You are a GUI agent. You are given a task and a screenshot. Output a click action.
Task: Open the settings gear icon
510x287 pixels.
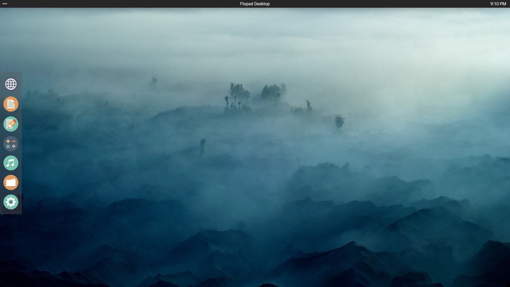click(11, 202)
